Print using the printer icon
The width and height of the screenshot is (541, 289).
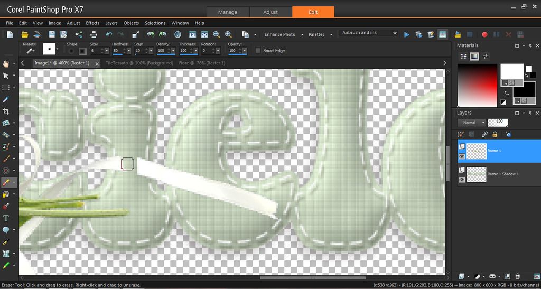click(x=94, y=34)
